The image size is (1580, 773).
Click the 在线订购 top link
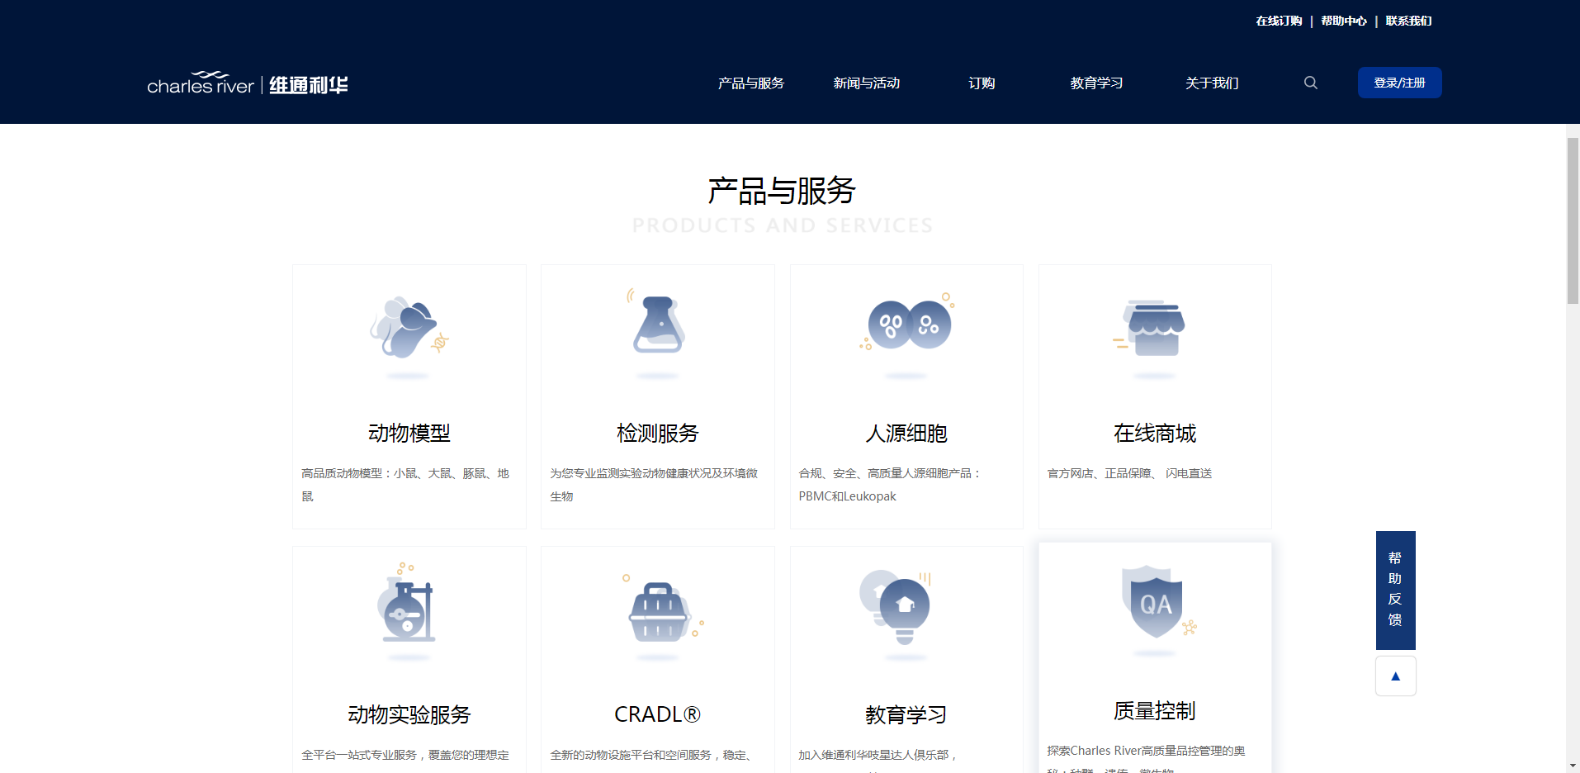(1279, 21)
